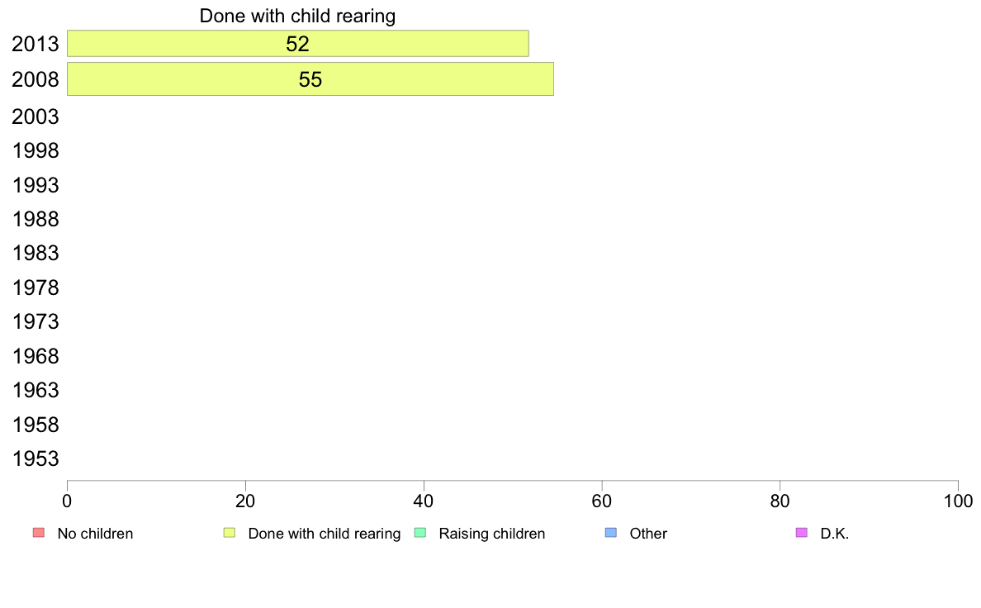Image resolution: width=981 pixels, height=608 pixels.
Task: Click the chart title Done with child rearing
Action: [297, 16]
